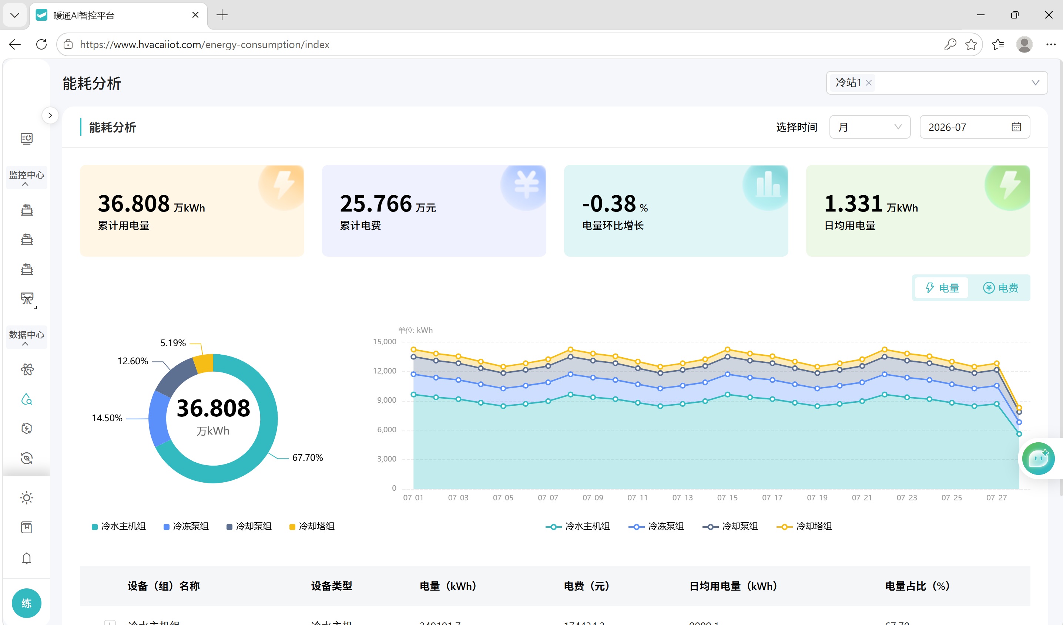Click the 选择时间 label
Image resolution: width=1063 pixels, height=625 pixels.
click(x=797, y=127)
